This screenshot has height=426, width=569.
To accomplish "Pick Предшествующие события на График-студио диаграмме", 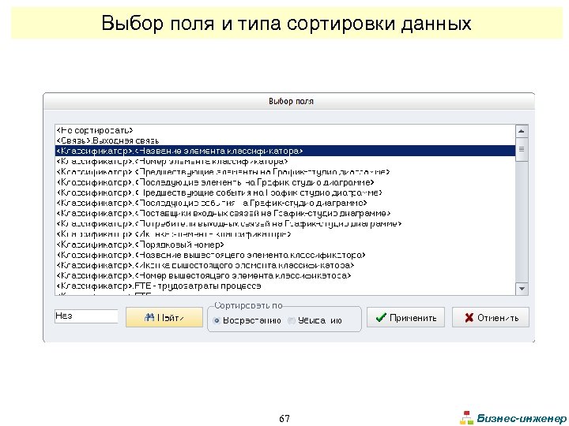I will [285, 192].
